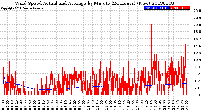Click the 16:20 time axis label
205x111 pixels.
(x=128, y=105)
